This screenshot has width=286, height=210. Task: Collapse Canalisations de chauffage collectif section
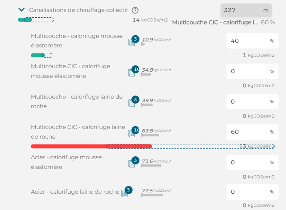(x=22, y=10)
